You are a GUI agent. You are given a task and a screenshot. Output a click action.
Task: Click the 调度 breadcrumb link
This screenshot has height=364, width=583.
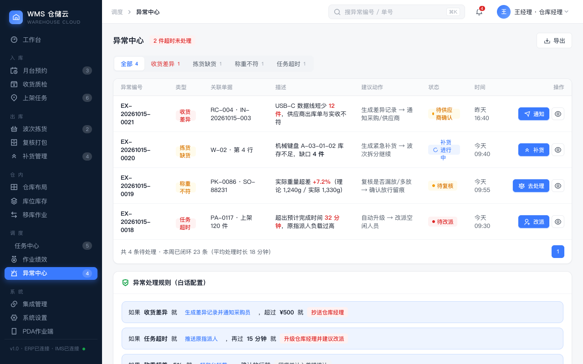pyautogui.click(x=117, y=12)
